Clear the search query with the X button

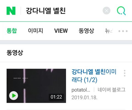pyautogui.click(x=106, y=11)
